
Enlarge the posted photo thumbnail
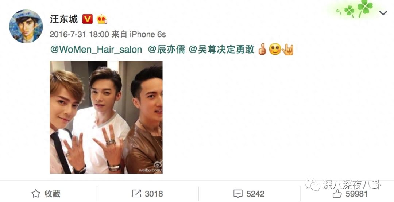(106, 117)
